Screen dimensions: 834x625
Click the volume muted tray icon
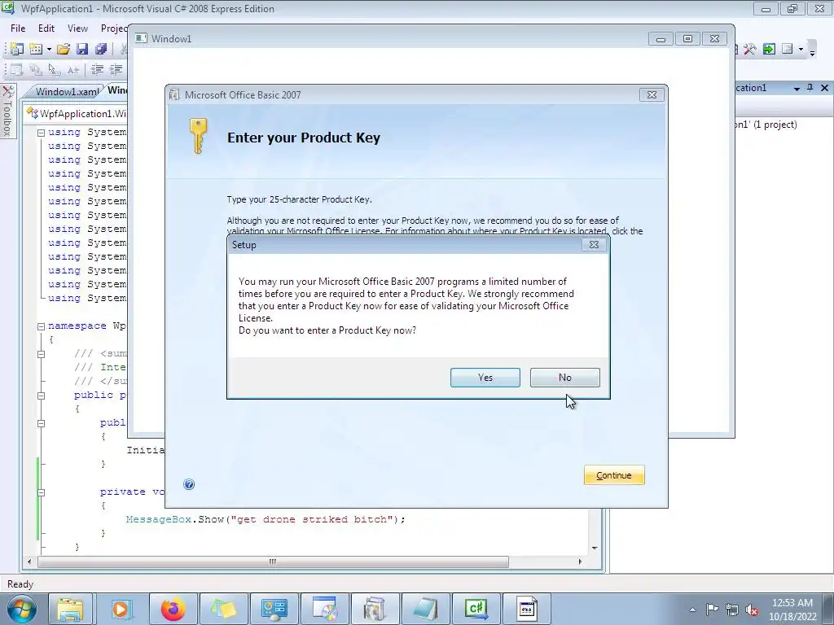coord(752,610)
